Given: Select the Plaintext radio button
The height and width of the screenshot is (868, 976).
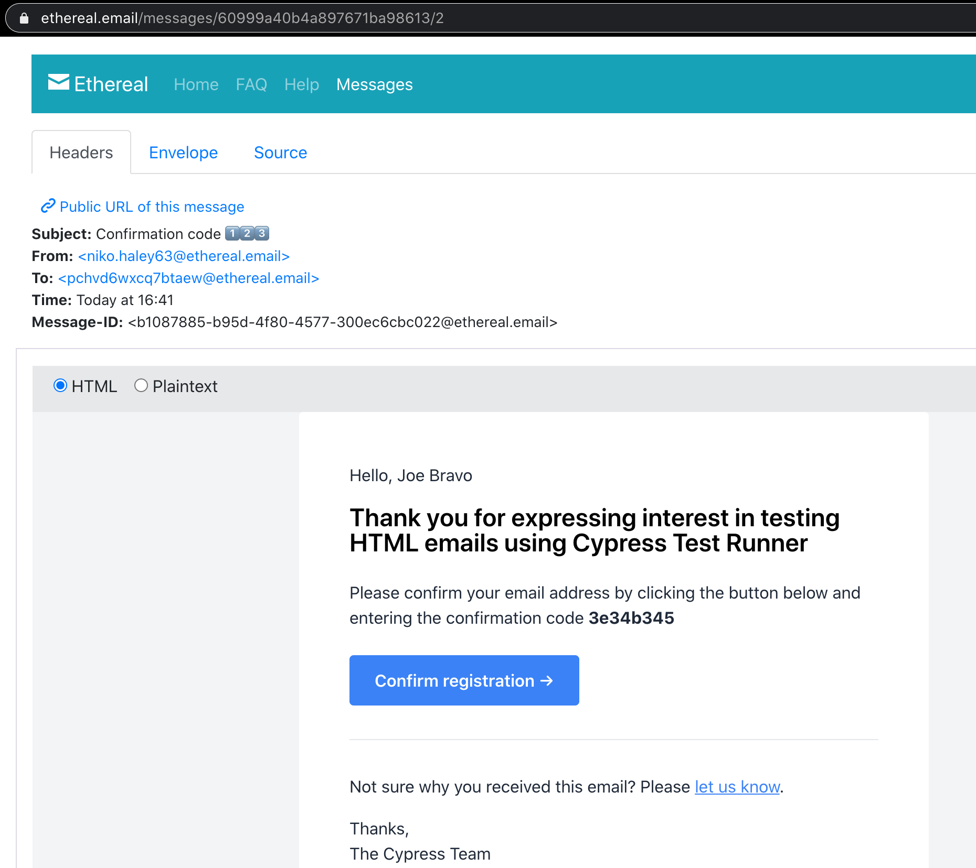Looking at the screenshot, I should [141, 386].
